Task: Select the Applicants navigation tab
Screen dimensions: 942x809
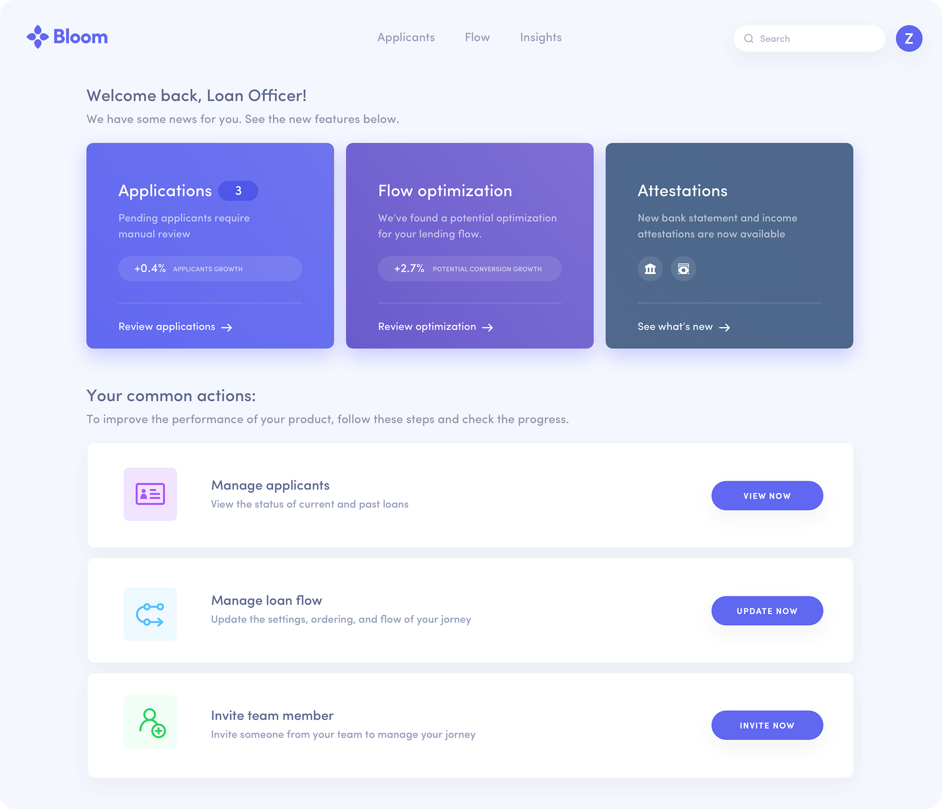Action: 406,37
